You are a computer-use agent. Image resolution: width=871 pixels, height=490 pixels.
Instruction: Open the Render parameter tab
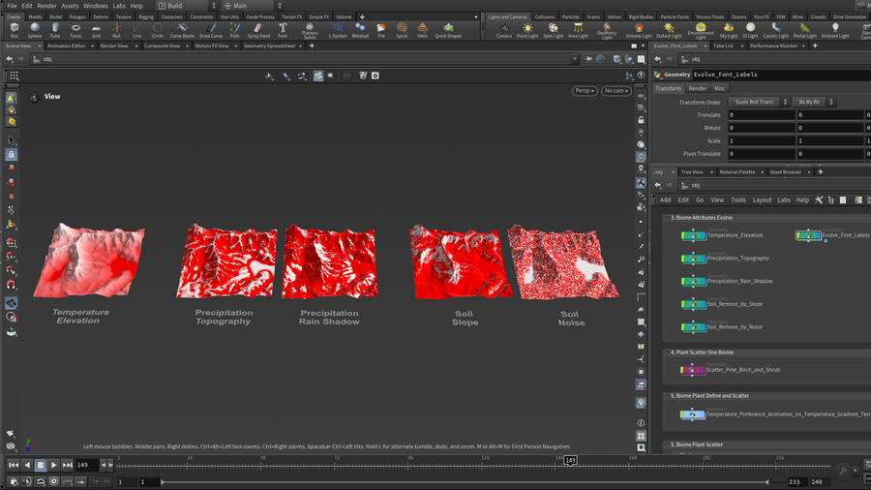coord(697,88)
